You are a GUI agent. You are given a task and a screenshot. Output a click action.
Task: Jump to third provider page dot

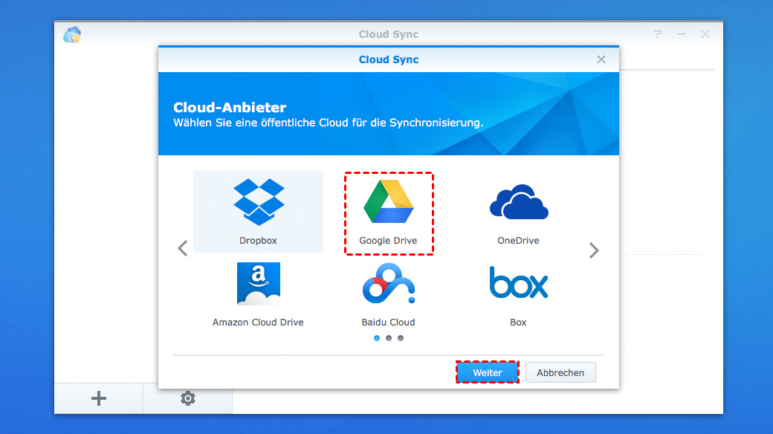[401, 338]
